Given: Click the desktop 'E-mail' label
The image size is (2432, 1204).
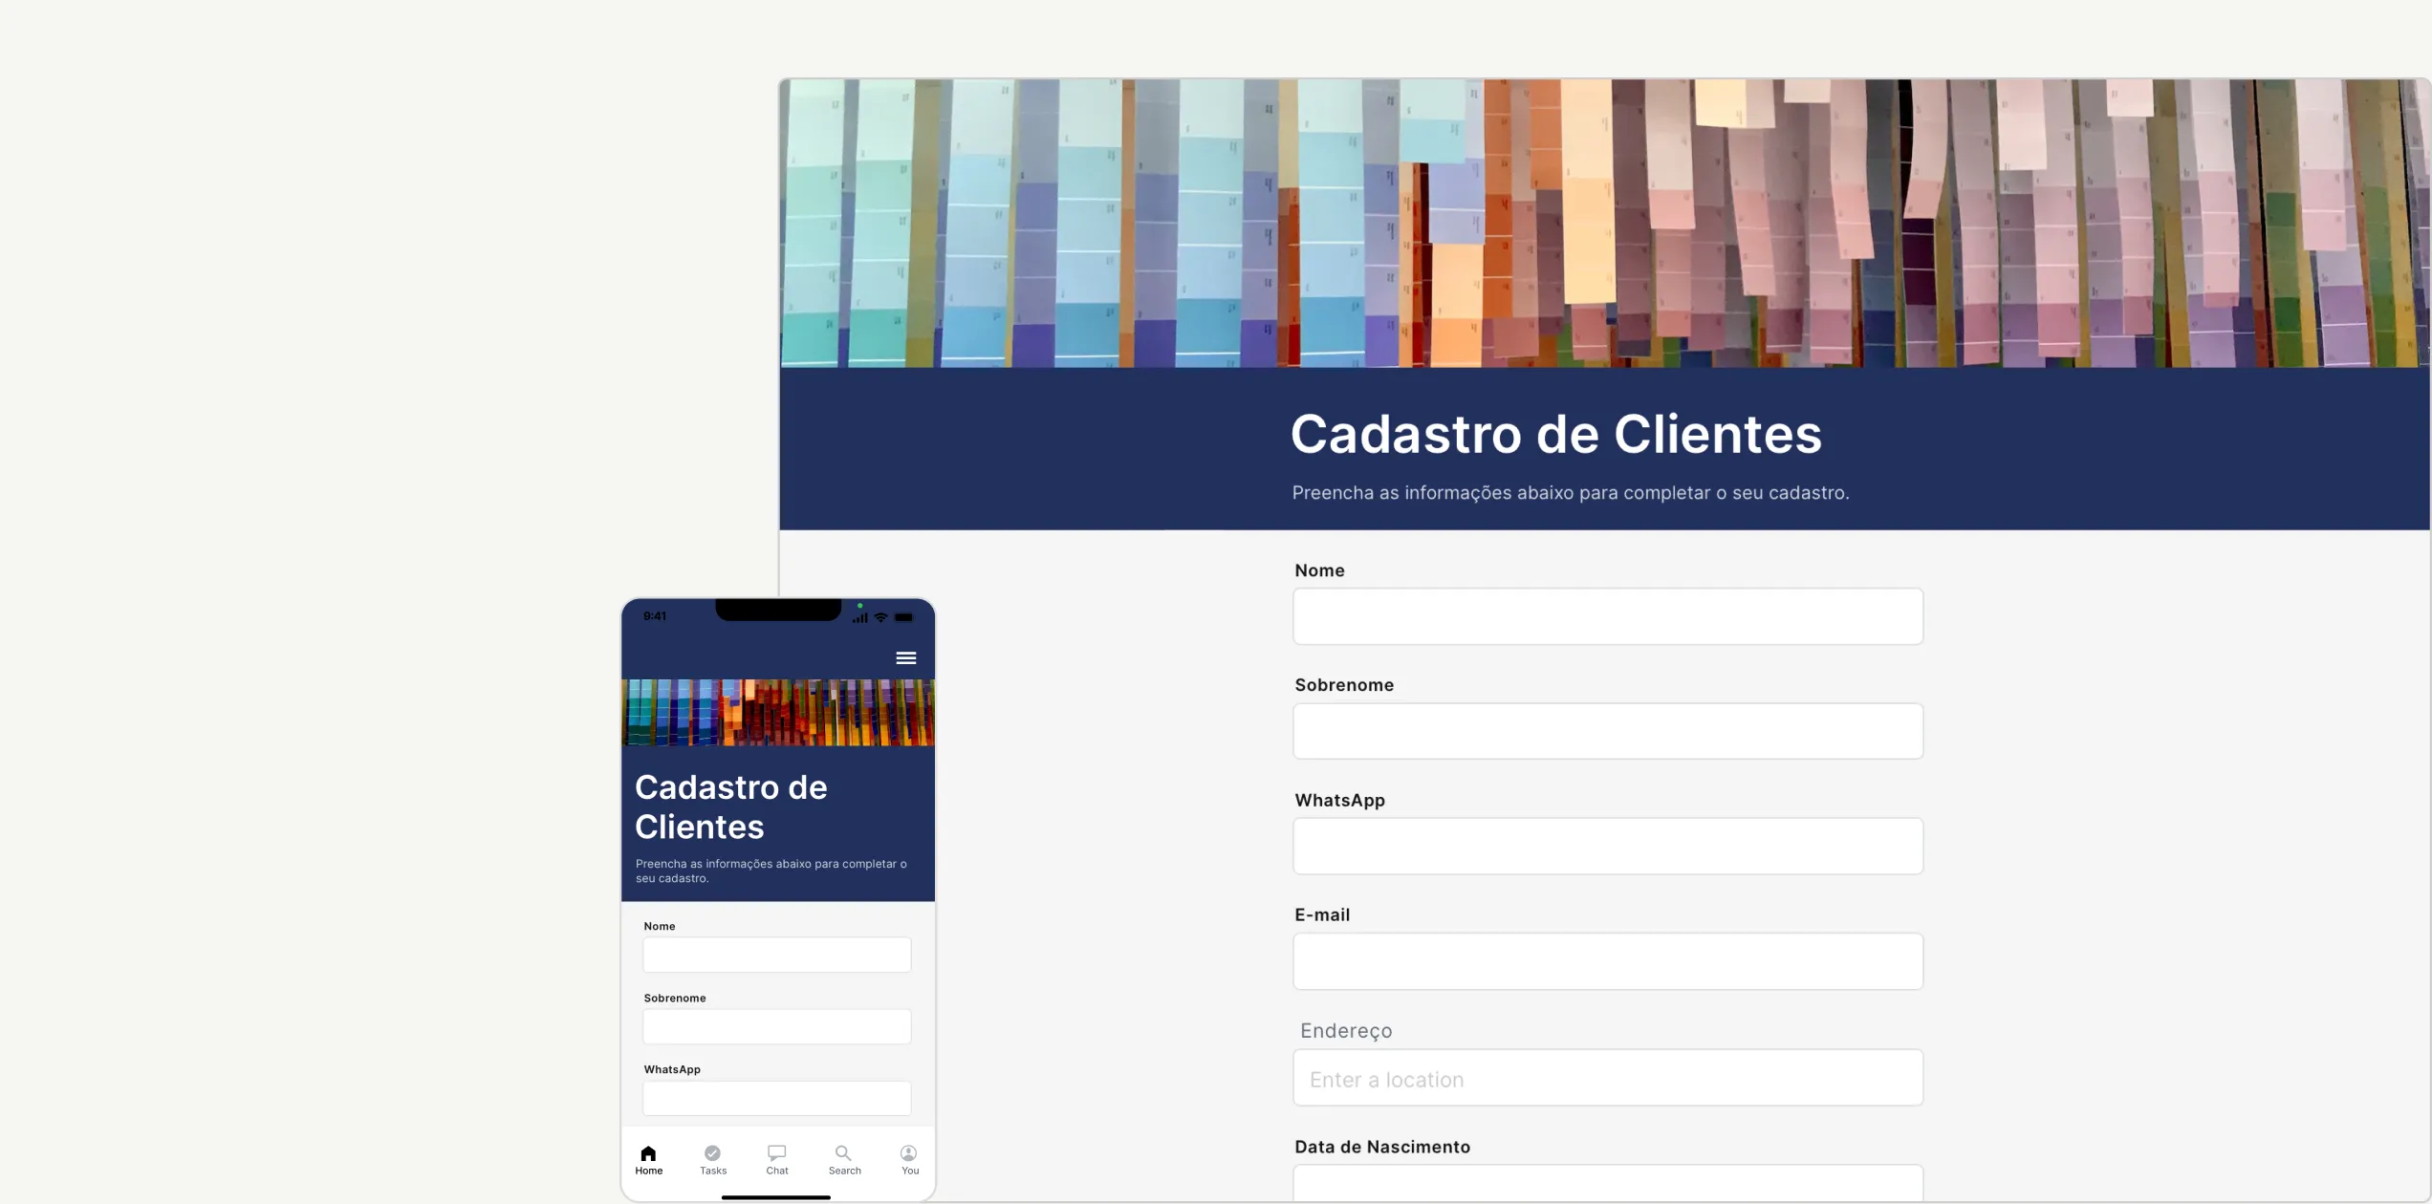Looking at the screenshot, I should (1322, 914).
